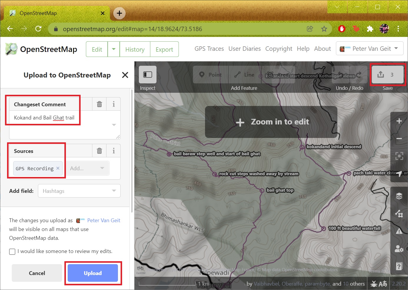Add a Point feature
408x290 pixels.
pyautogui.click(x=211, y=75)
